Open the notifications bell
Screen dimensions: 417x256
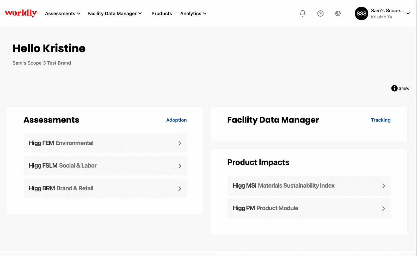coord(303,14)
